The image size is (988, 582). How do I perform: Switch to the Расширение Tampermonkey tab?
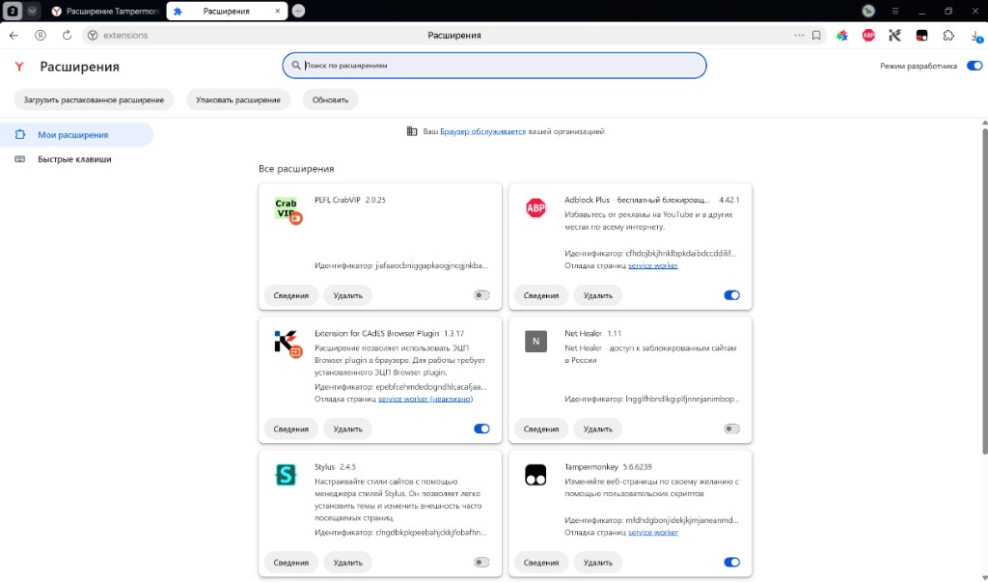click(104, 11)
